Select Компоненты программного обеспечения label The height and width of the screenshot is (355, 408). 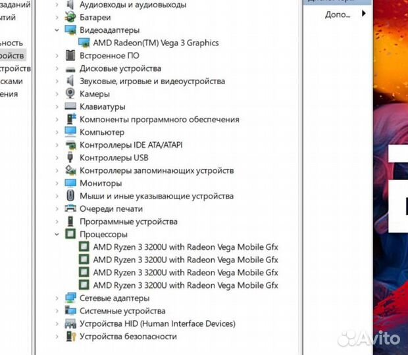coord(159,120)
